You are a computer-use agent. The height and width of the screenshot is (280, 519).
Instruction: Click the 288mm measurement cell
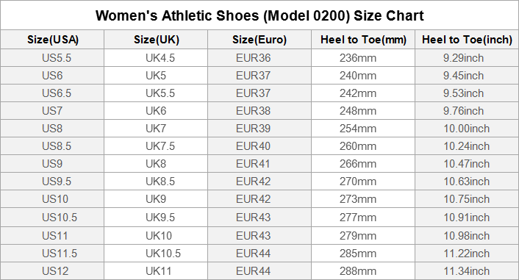pyautogui.click(x=363, y=271)
